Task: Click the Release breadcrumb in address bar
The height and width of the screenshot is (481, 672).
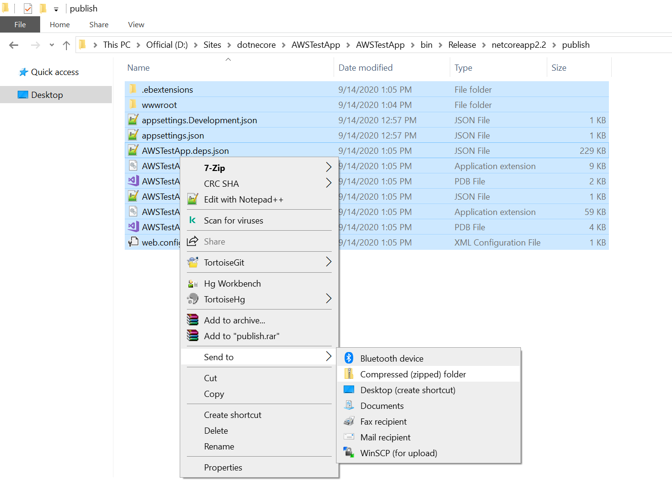Action: pyautogui.click(x=462, y=45)
